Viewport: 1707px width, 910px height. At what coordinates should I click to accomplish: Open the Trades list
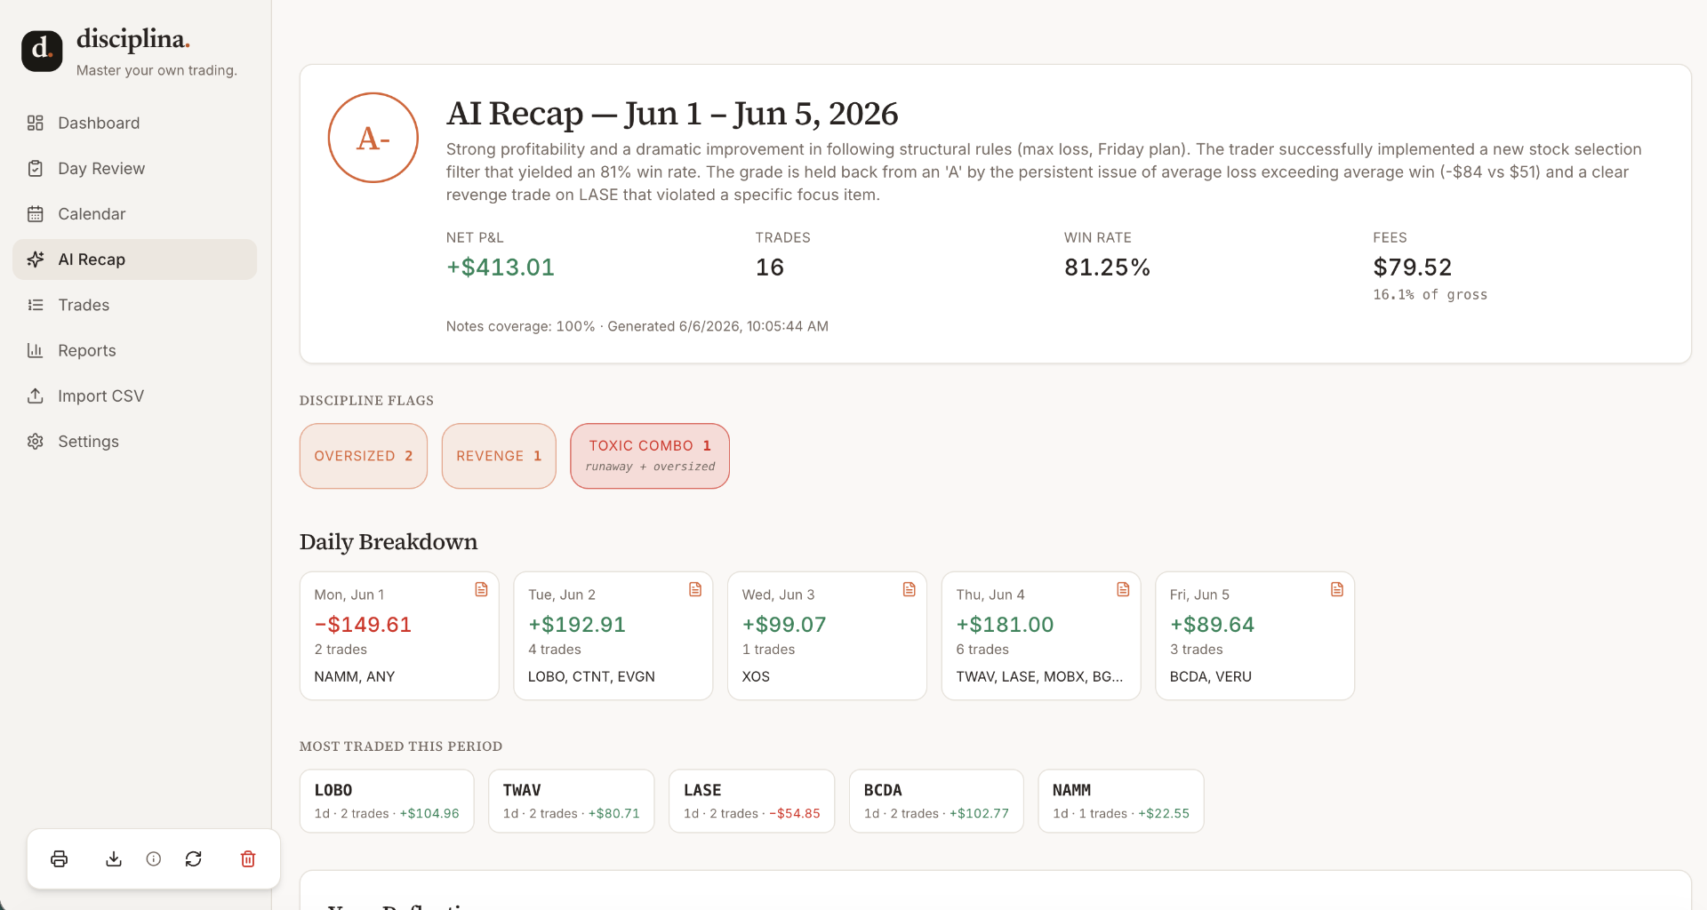point(134,305)
